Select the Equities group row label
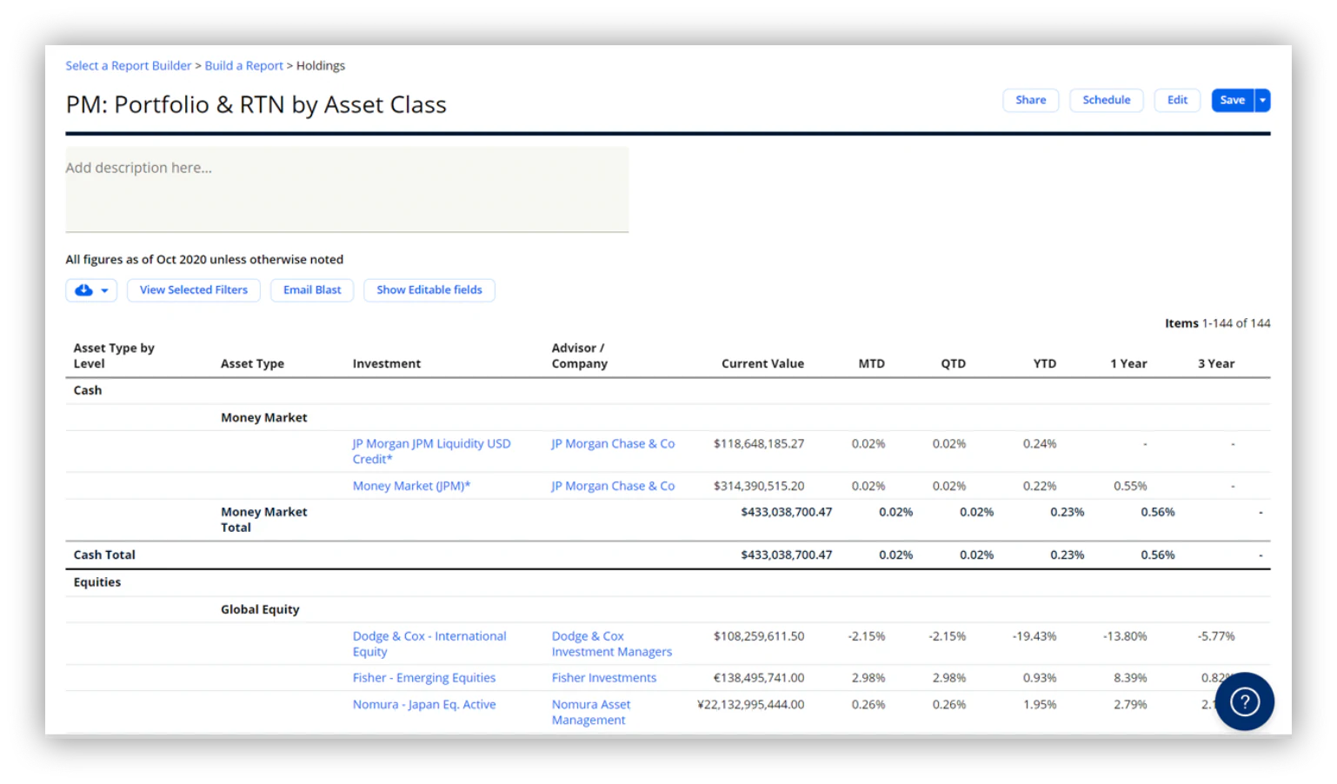The width and height of the screenshot is (1337, 784). point(97,582)
